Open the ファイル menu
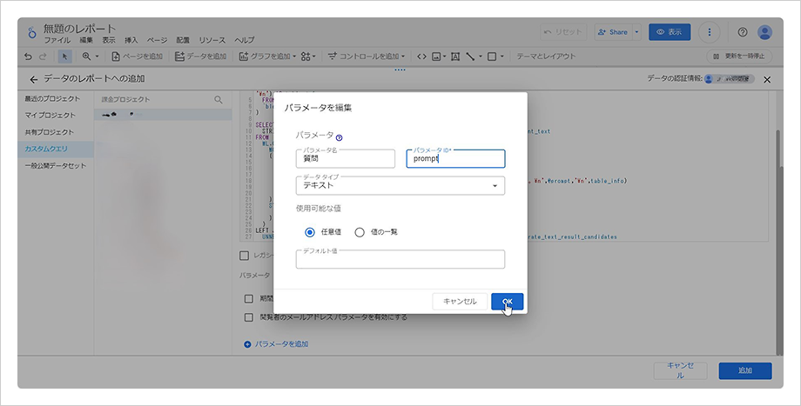This screenshot has width=801, height=406. tap(57, 40)
